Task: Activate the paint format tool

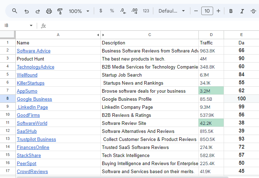Action: point(60,11)
